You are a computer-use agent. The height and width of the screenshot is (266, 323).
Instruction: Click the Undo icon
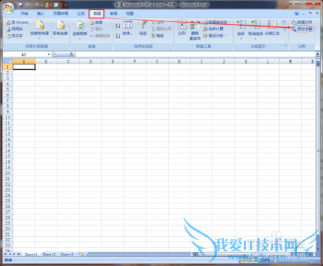click(x=27, y=5)
